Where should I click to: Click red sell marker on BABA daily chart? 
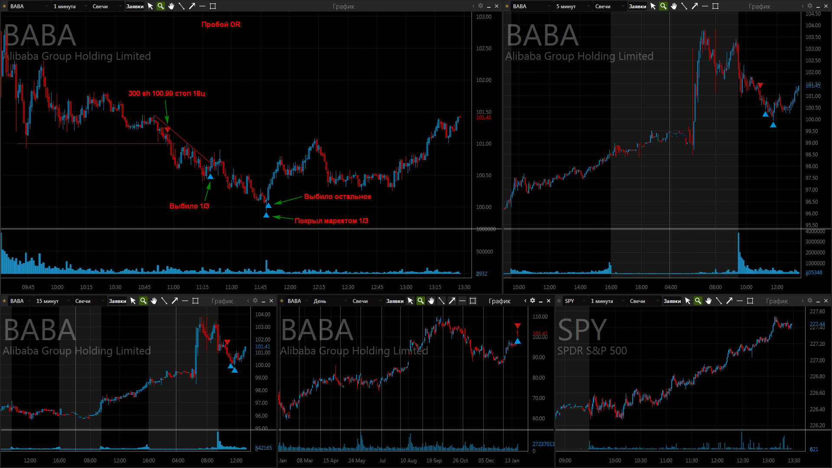pos(517,326)
